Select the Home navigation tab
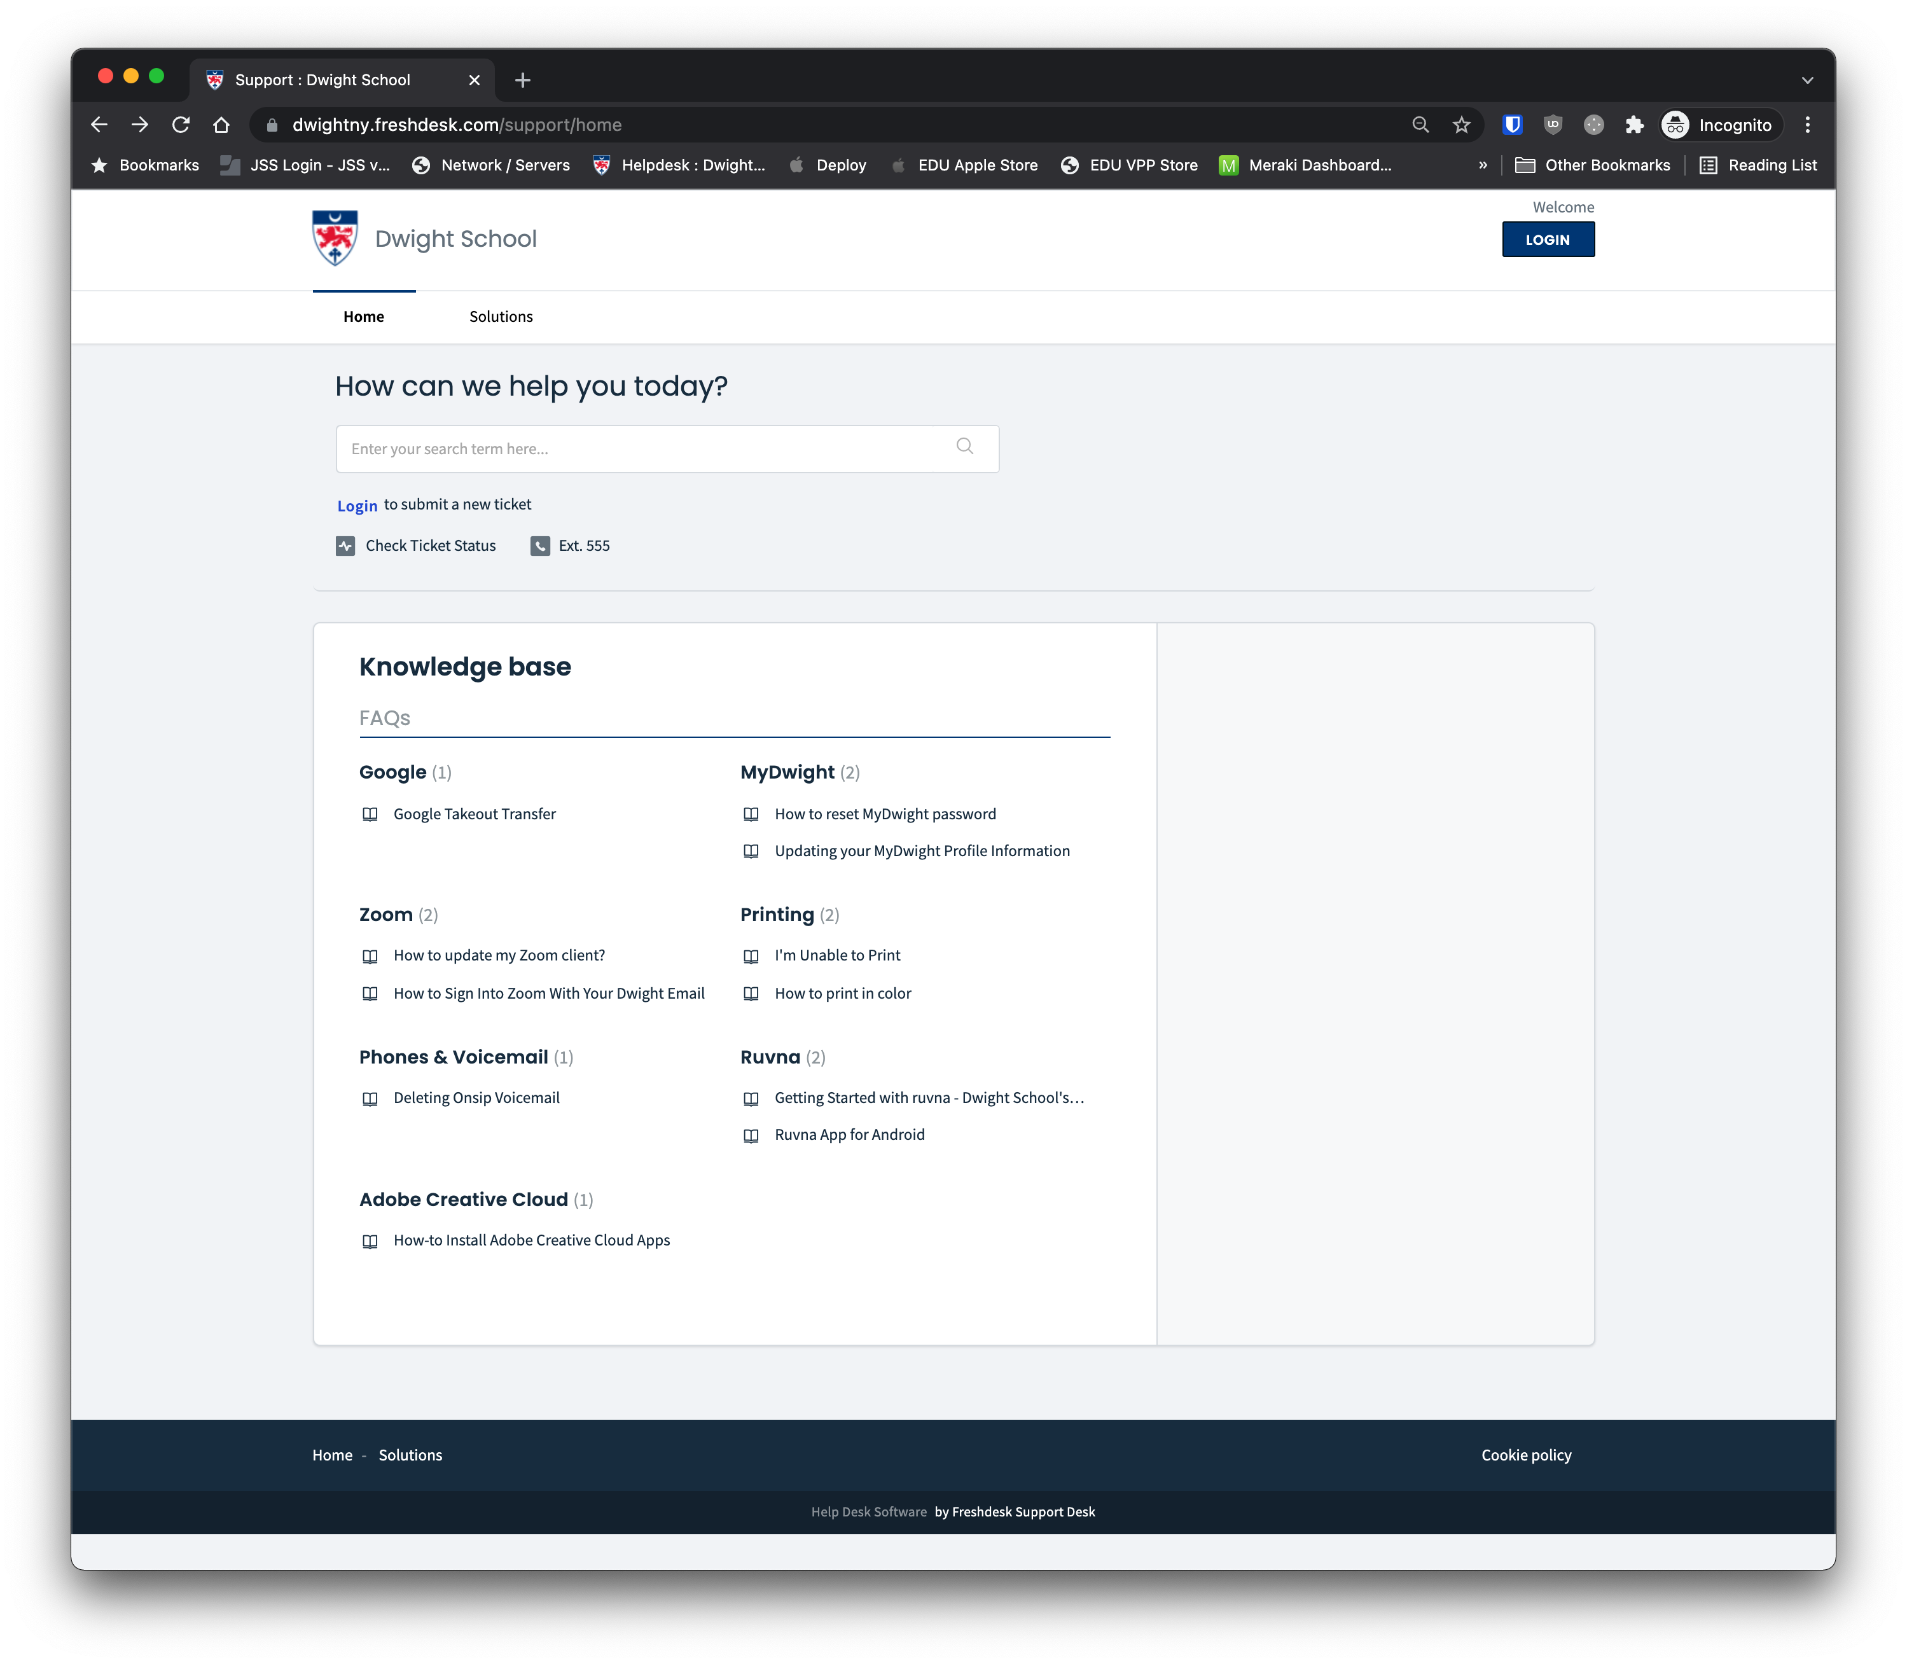The image size is (1907, 1664). [x=363, y=317]
